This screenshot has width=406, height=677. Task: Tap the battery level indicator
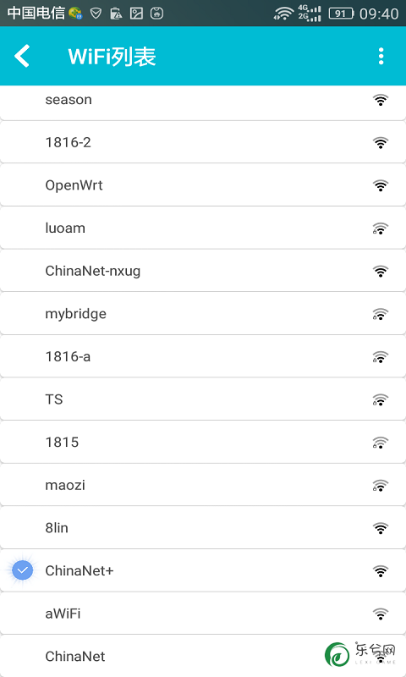(x=341, y=14)
